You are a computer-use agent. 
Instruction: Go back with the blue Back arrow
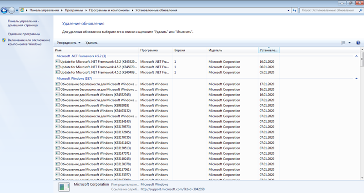point(4,10)
